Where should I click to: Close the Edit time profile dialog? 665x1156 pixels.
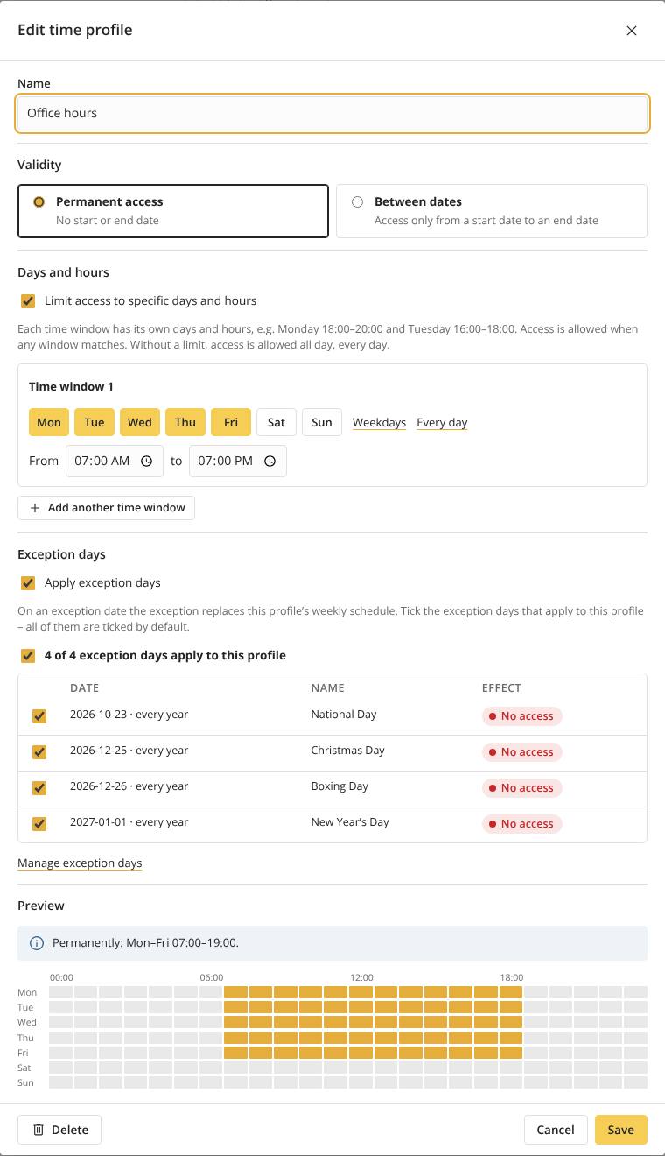pos(632,31)
